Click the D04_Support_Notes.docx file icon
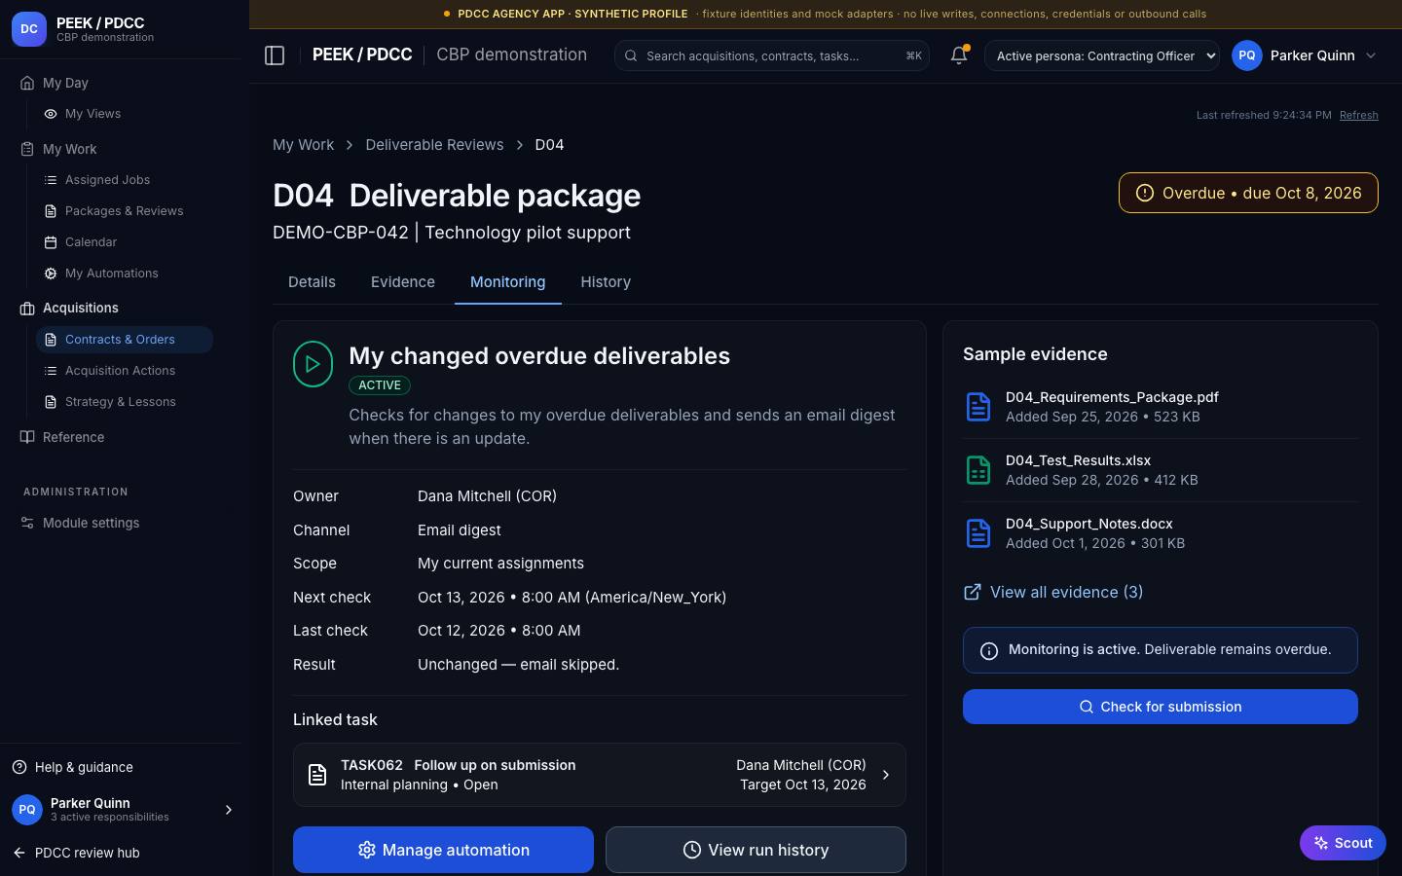 point(978,533)
